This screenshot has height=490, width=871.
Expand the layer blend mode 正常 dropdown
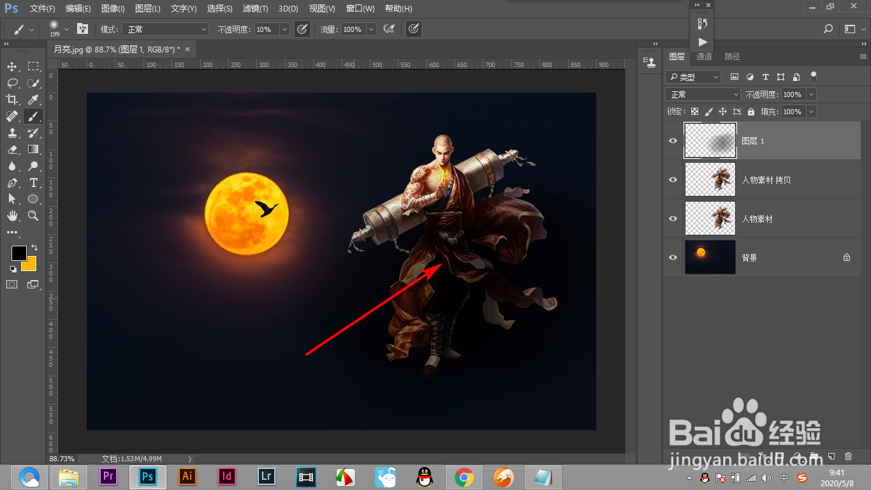pos(703,94)
